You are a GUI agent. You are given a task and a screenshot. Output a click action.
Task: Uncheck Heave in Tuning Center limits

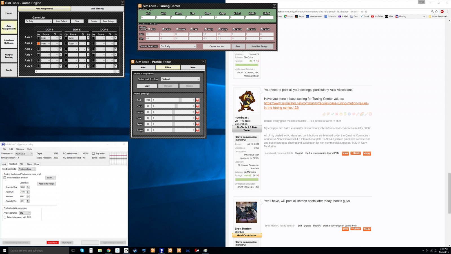[177, 29]
